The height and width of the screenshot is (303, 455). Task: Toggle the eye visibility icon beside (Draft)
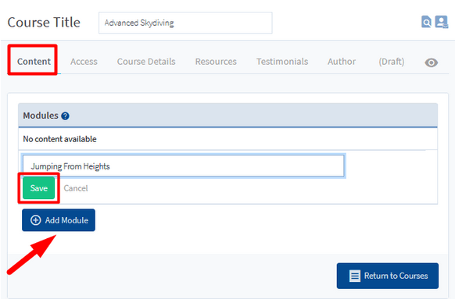pos(432,62)
